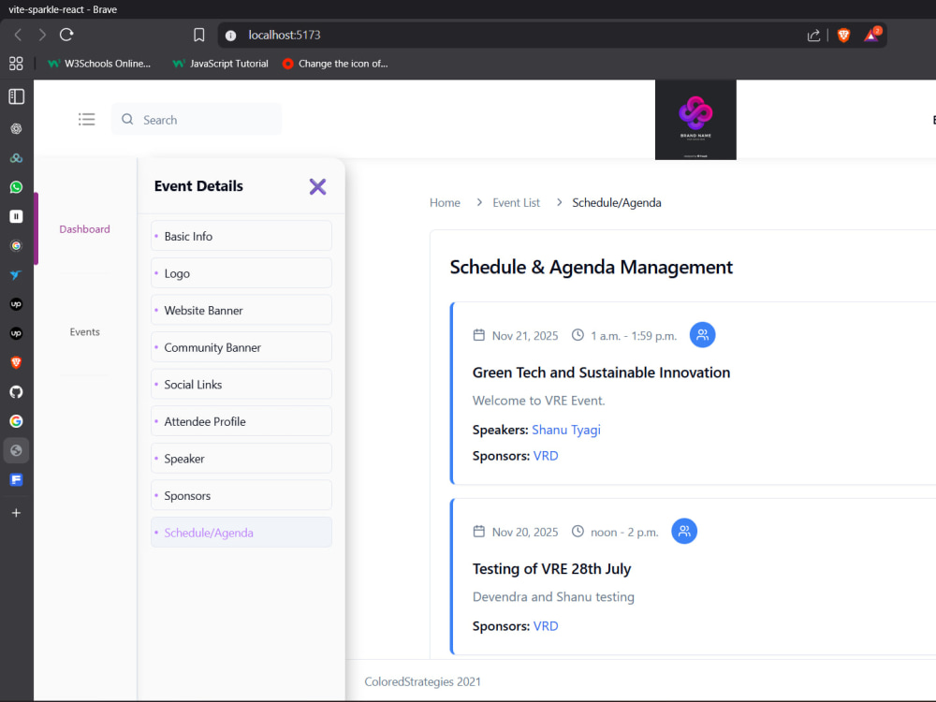936x702 pixels.
Task: Select Dashboard in the left navigation
Action: 85,228
